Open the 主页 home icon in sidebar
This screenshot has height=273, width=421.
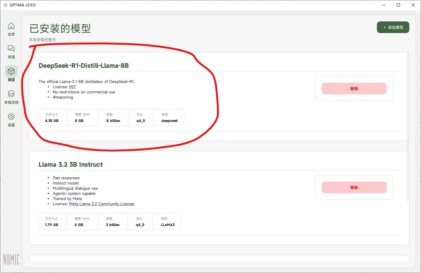tap(11, 26)
